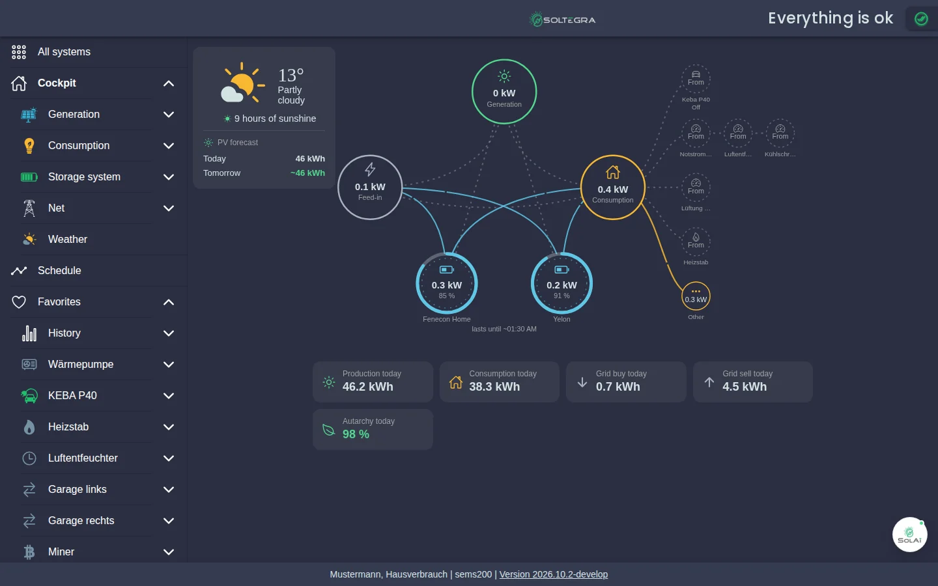Click the Cockpit home icon
The image size is (938, 586).
tap(19, 83)
